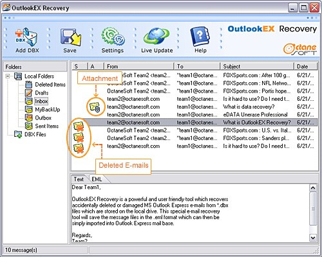Screen dimensions: 322x257
Task: Select email 'FOXSports.com : NFL Netwo...'
Action: (x=194, y=84)
